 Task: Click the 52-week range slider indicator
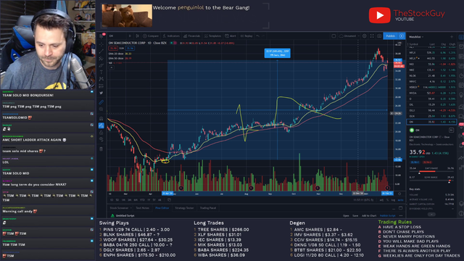click(449, 182)
